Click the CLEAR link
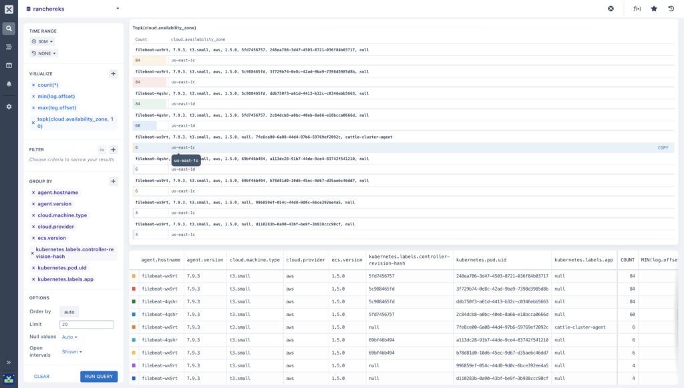Image resolution: width=684 pixels, height=388 pixels. pyautogui.click(x=42, y=377)
